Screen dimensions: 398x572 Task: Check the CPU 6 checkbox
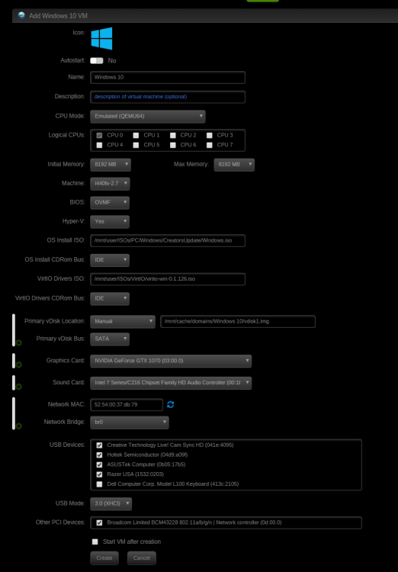[x=173, y=145]
